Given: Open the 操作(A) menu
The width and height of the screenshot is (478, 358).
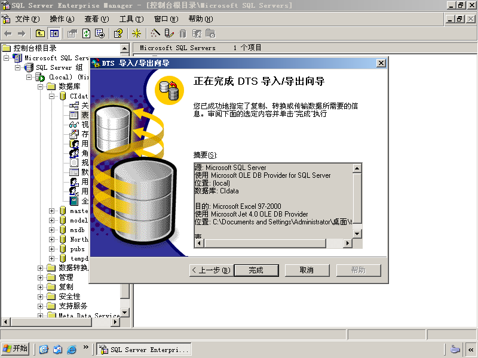Looking at the screenshot, I should click(x=62, y=19).
